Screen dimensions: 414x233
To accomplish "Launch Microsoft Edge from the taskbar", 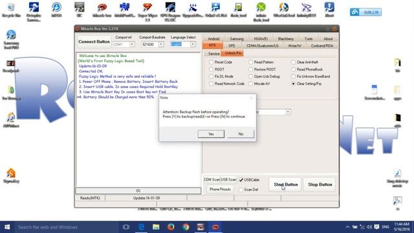I will click(x=141, y=227).
